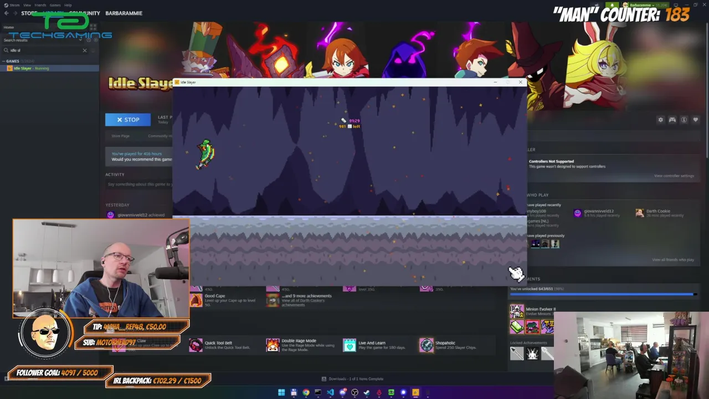Open Steam from the taskbar
Screen dimensions: 709x399
coord(367,393)
